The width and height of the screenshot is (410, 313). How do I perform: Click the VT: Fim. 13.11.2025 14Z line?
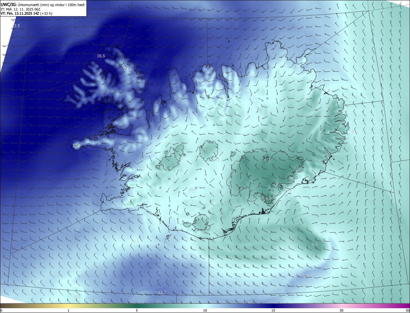pyautogui.click(x=26, y=14)
